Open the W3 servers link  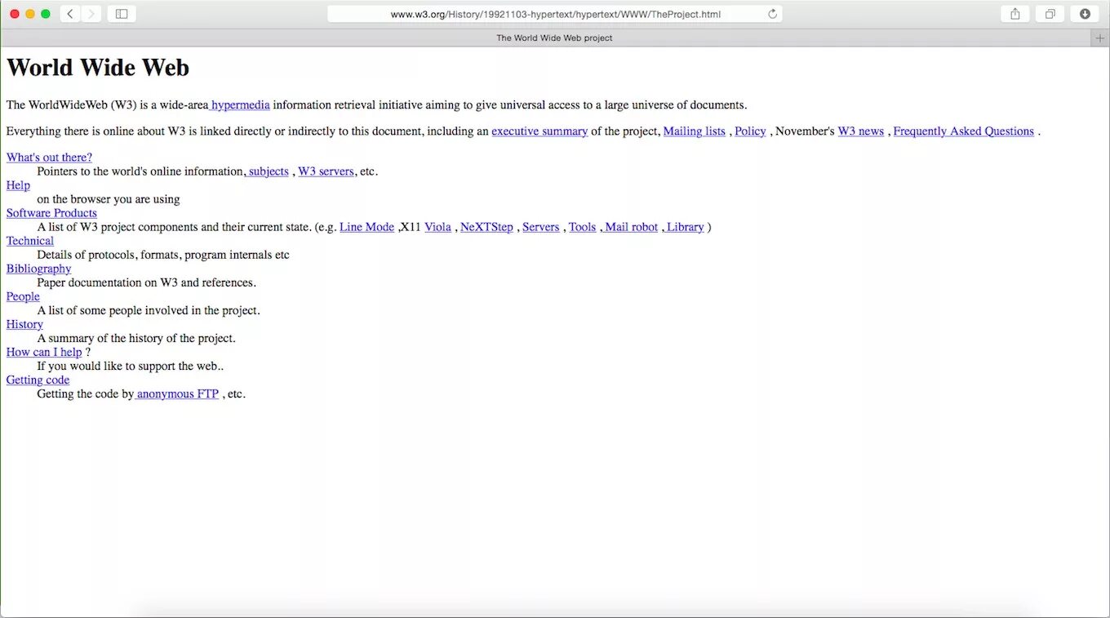[326, 171]
